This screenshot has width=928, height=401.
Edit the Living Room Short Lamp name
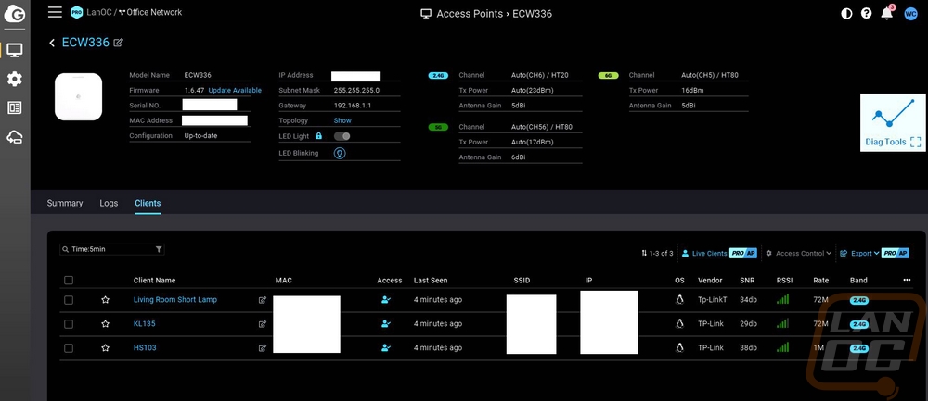[263, 300]
